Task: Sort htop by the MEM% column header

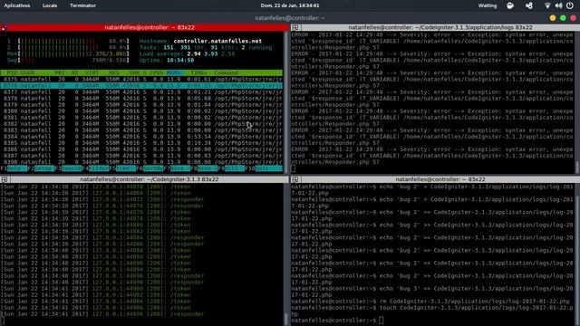Action: [174, 72]
